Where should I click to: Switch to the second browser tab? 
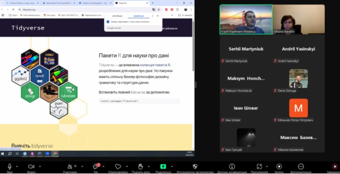[59, 3]
